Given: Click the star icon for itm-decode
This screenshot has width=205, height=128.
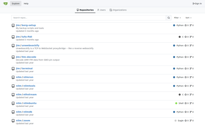Looking at the screenshot, I should (186, 57).
